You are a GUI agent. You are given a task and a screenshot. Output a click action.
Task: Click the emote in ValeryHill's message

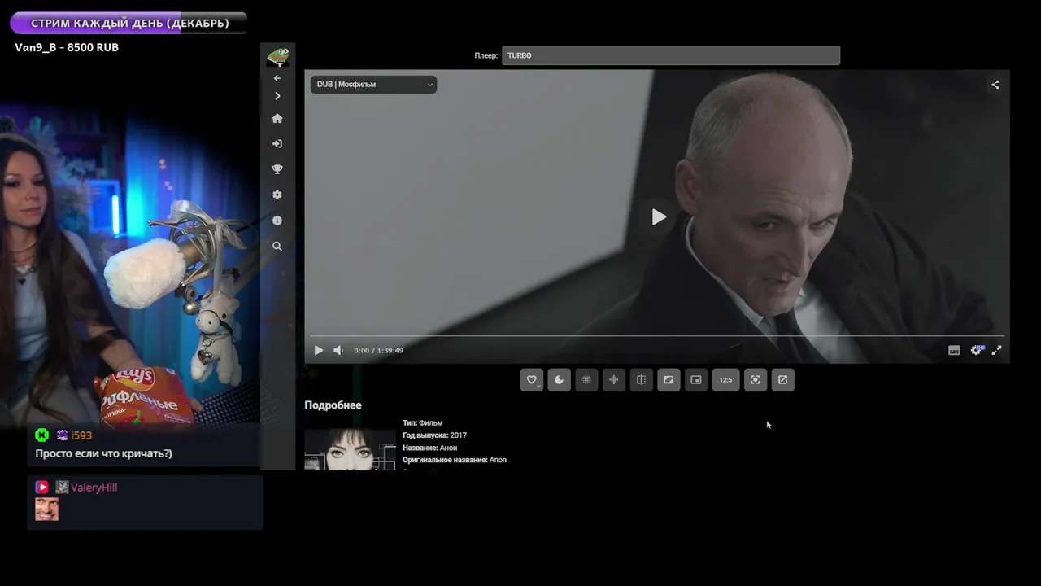pos(46,509)
